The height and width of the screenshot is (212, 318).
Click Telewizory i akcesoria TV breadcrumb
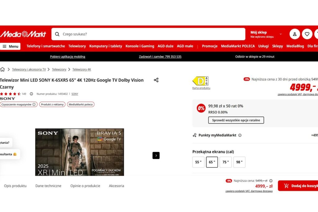click(29, 69)
